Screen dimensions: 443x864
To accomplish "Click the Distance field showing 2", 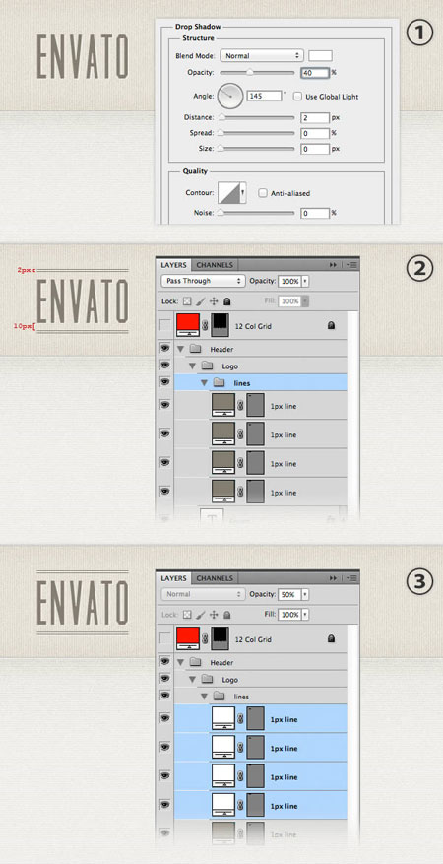I will 315,118.
